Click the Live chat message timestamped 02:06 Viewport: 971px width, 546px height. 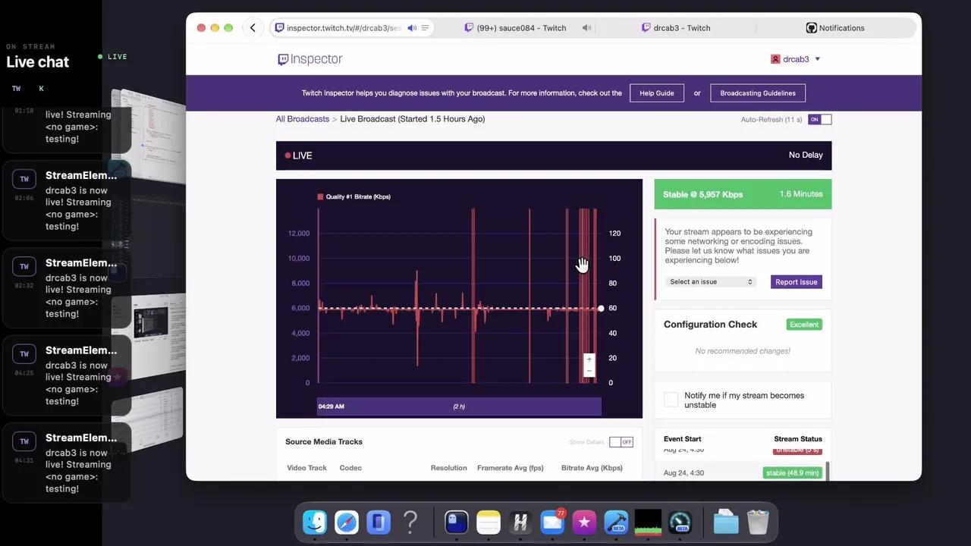click(68, 200)
